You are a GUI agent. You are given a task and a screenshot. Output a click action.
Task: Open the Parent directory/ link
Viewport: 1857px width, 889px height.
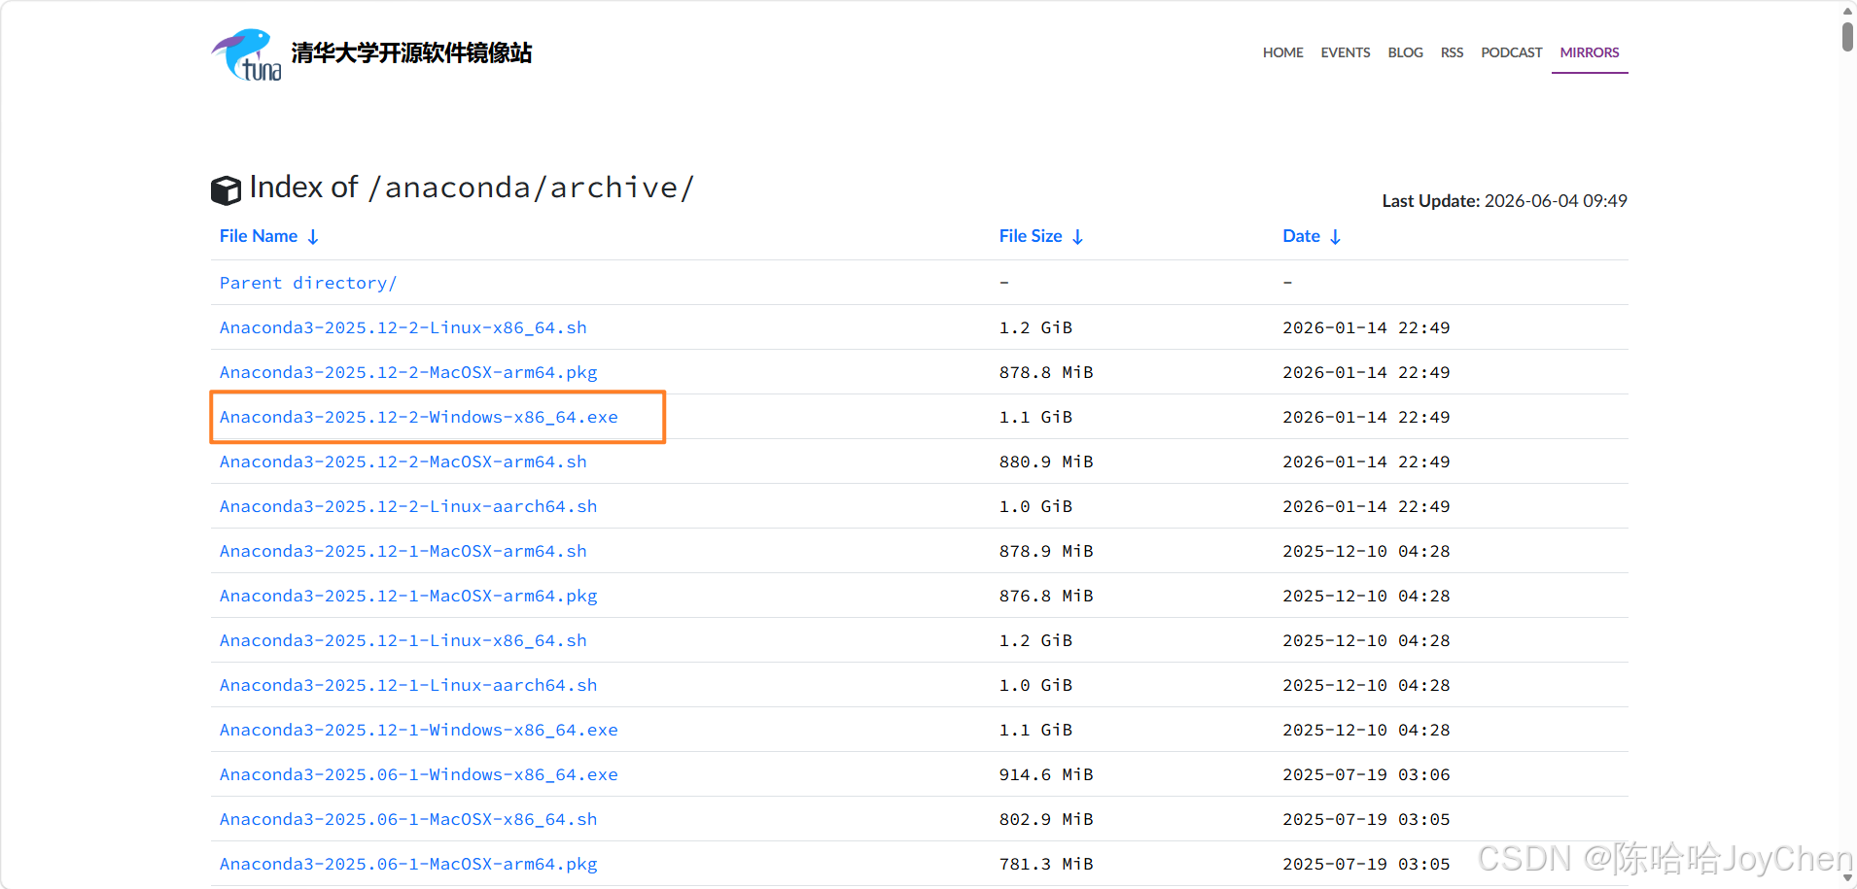pyautogui.click(x=308, y=283)
